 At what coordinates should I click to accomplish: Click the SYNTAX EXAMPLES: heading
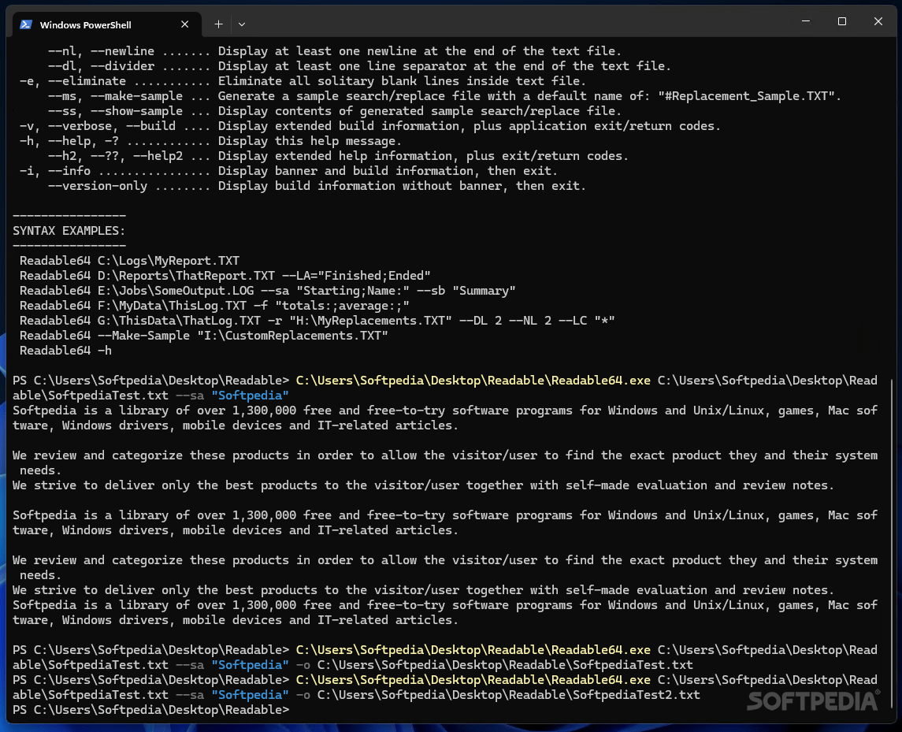(x=69, y=231)
